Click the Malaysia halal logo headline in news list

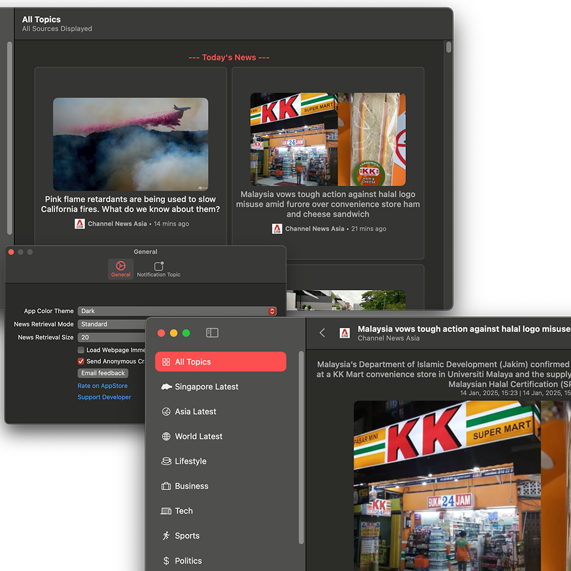click(x=328, y=204)
